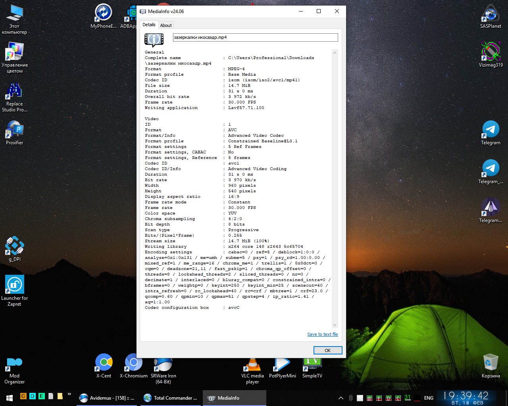Click the "x264 core 148 r2643 5c65704" value
Viewport: 508px width, 406px height.
[266, 247]
